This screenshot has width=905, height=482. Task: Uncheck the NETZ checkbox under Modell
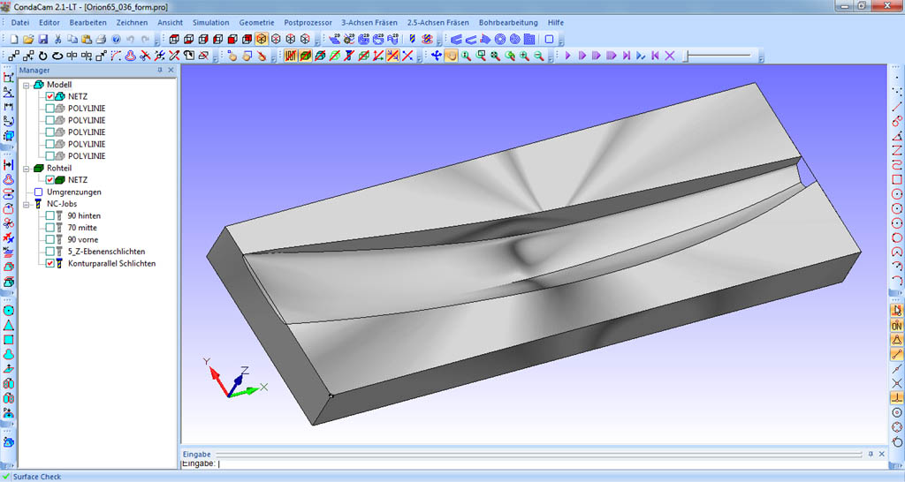pyautogui.click(x=50, y=96)
